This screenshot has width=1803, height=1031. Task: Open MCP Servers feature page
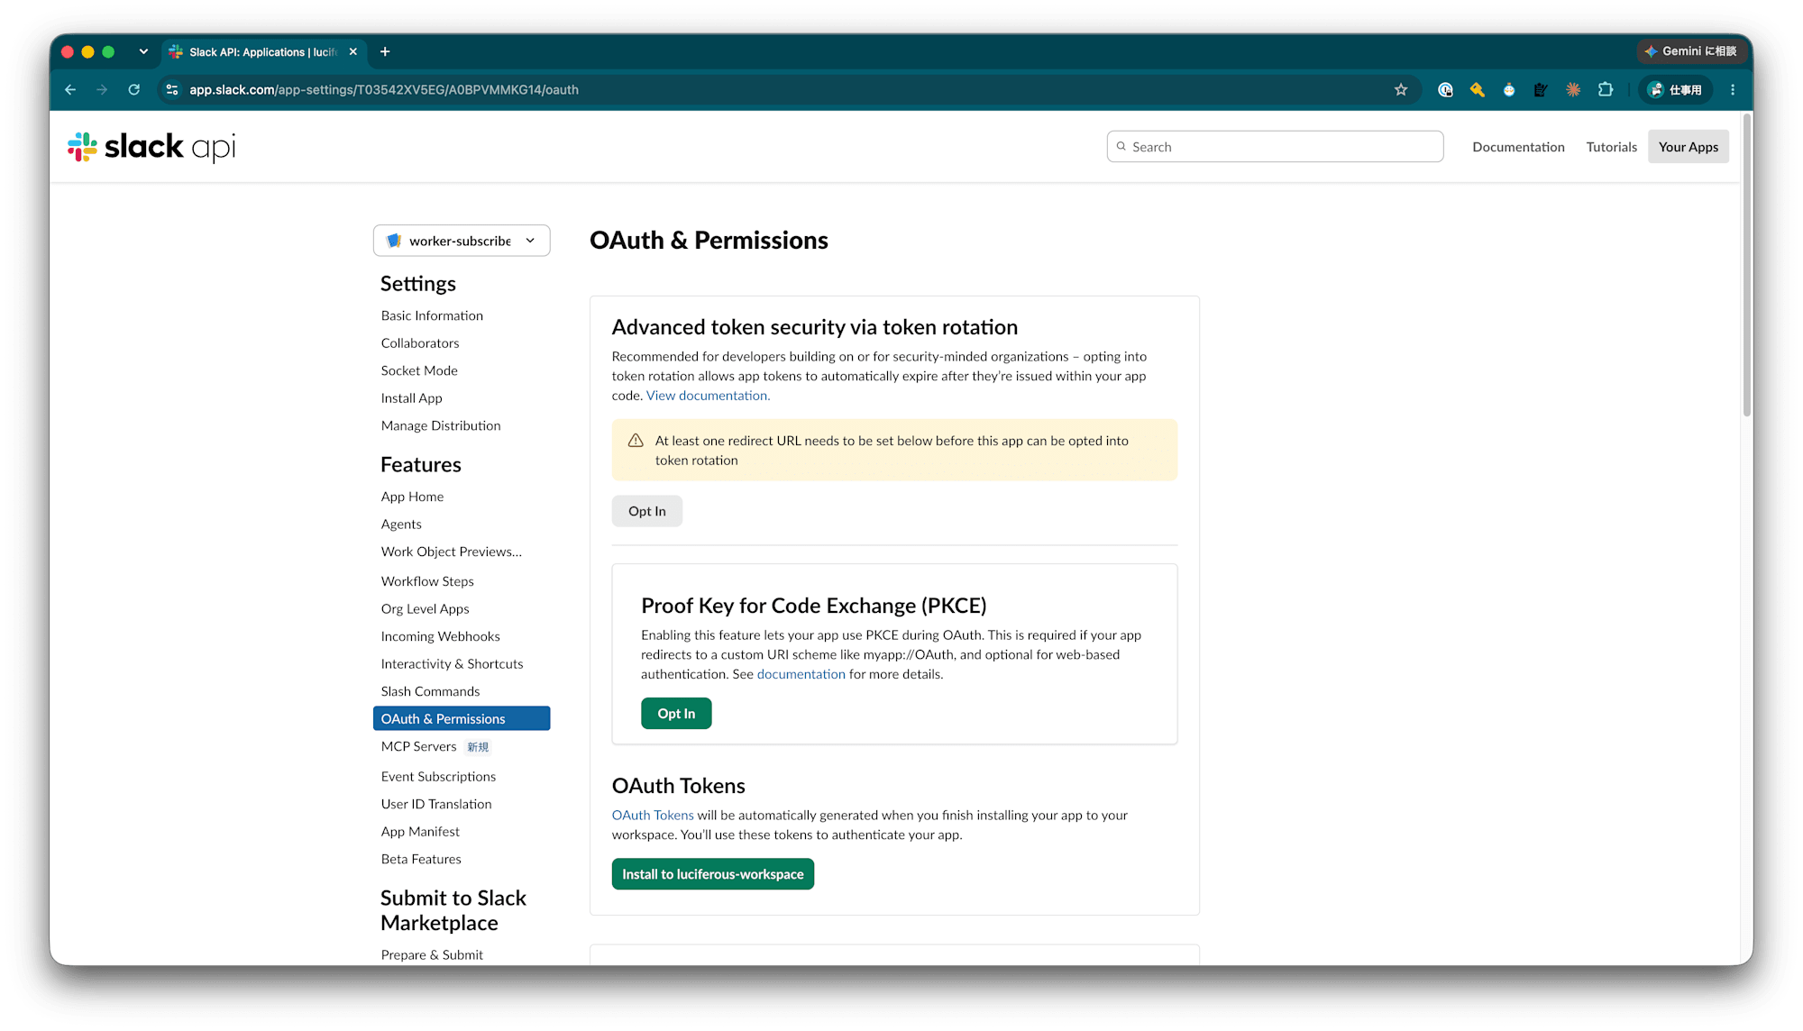click(x=418, y=746)
